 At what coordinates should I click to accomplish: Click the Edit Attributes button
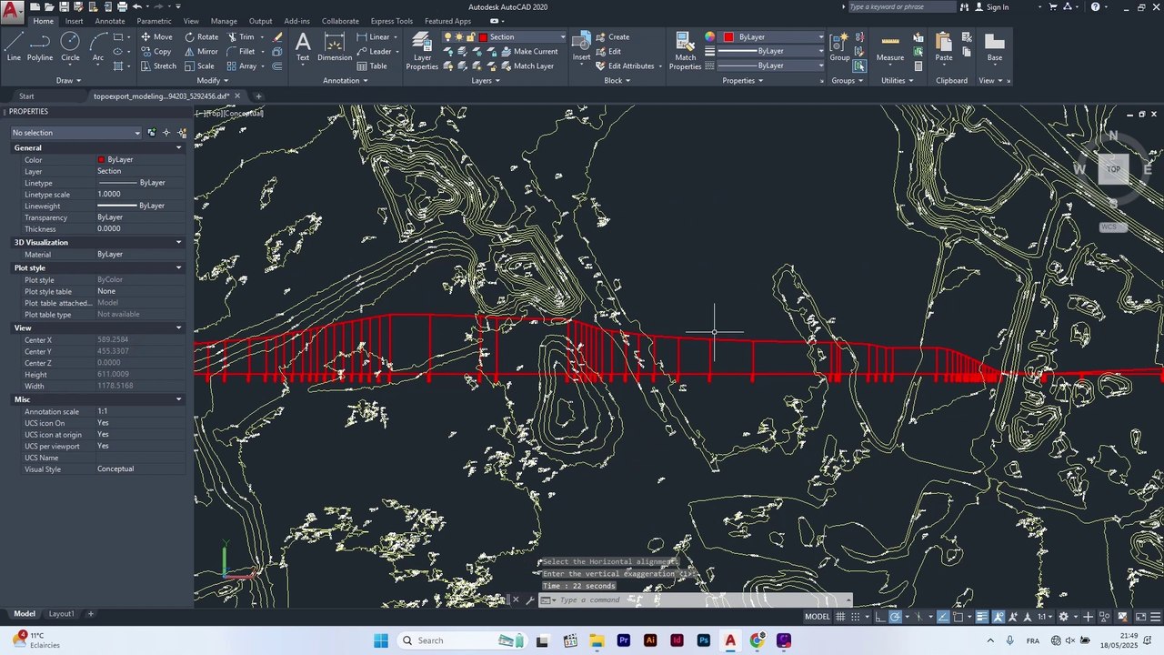point(625,66)
